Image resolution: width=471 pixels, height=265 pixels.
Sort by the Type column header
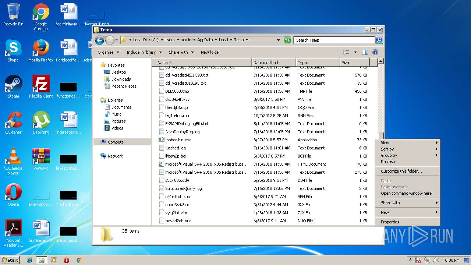tap(318, 63)
